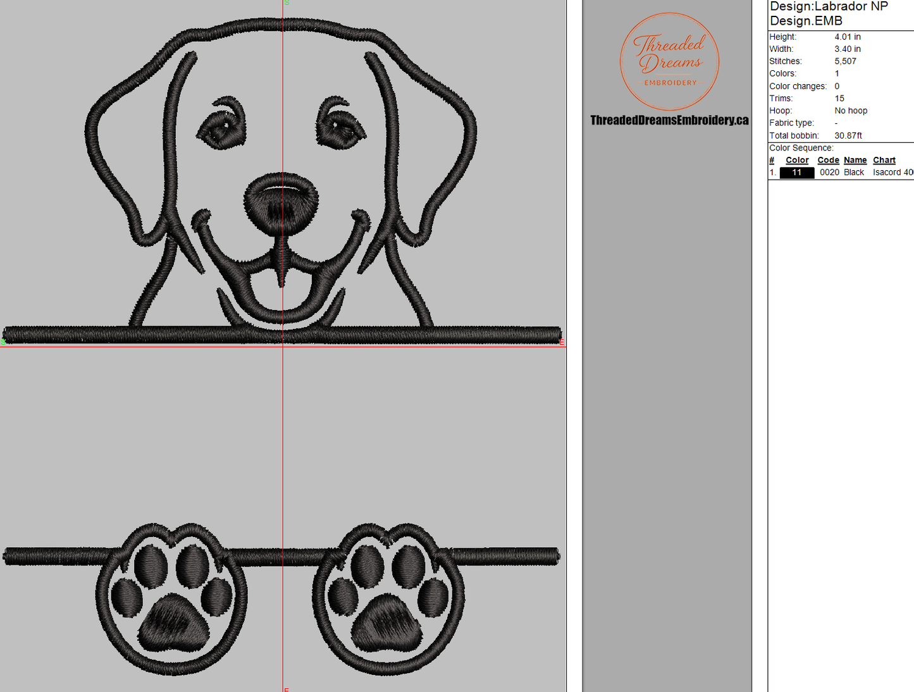Select the color code 0020 cell
914x692 pixels.
(x=829, y=173)
